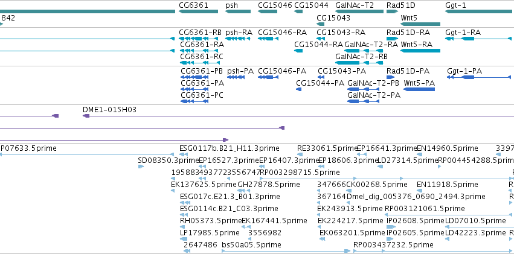Open the Wnt5-RA transcript label
This screenshot has width=514, height=254.
coord(417,44)
